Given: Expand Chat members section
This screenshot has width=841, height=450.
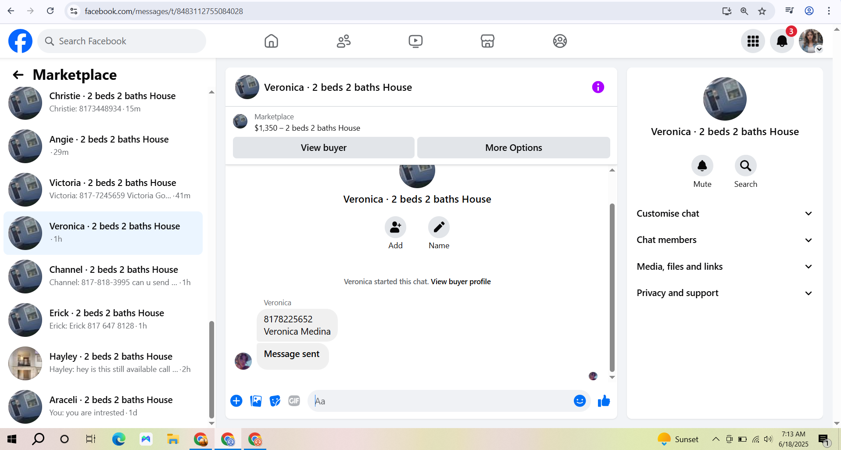Looking at the screenshot, I should (725, 240).
